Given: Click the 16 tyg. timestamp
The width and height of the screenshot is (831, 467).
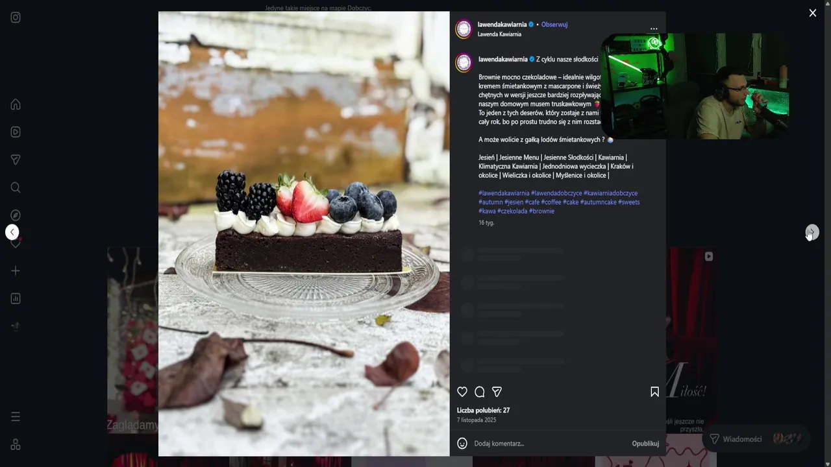Looking at the screenshot, I should coord(486,222).
